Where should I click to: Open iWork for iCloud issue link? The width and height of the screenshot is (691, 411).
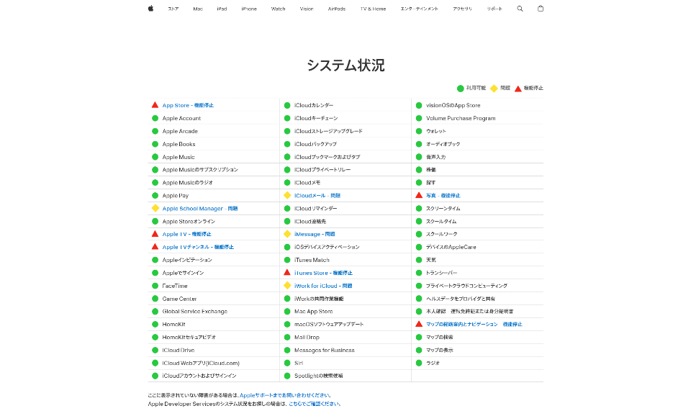click(x=323, y=286)
